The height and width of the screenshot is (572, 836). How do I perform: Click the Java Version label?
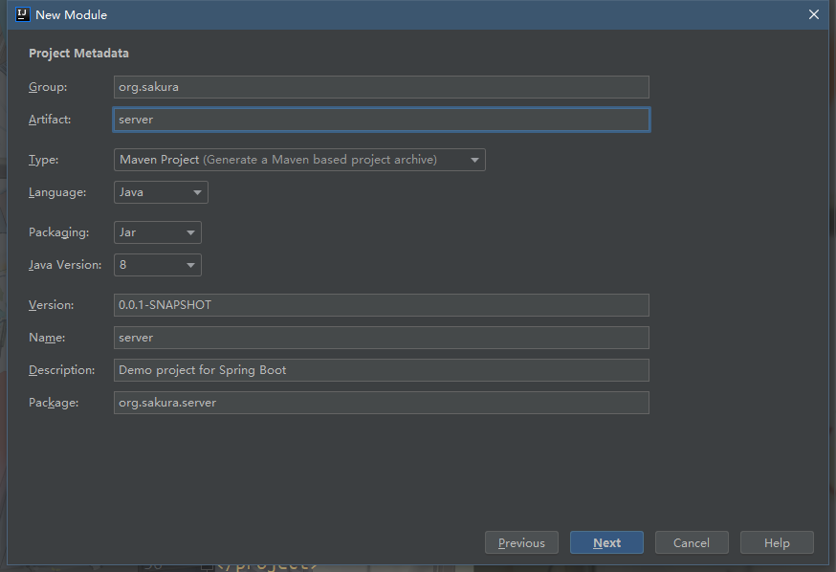65,265
